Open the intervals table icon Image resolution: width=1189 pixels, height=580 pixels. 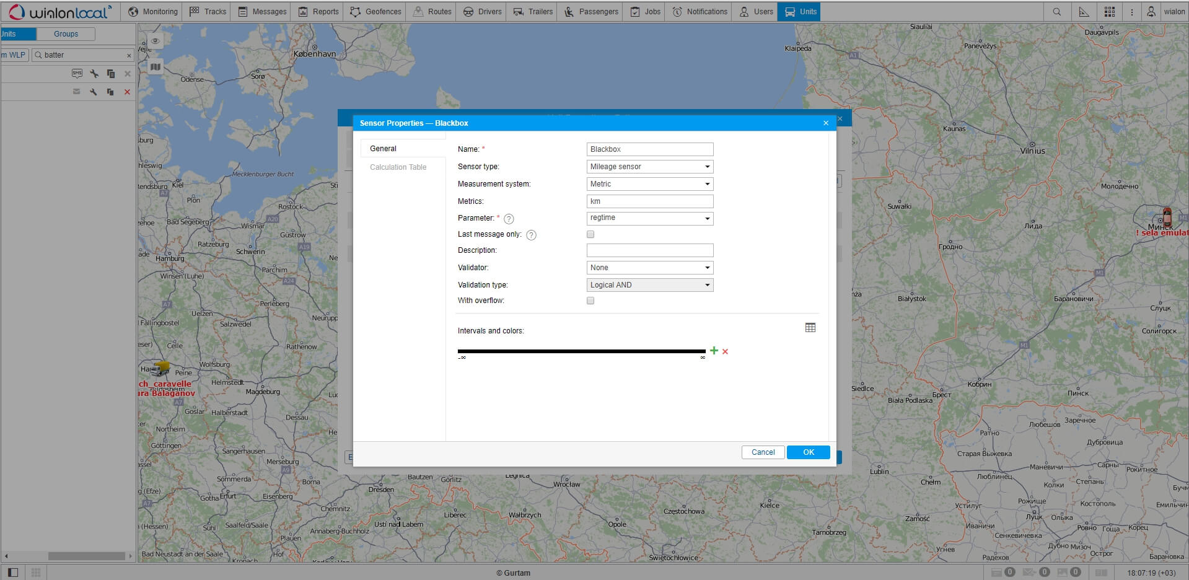(x=810, y=328)
